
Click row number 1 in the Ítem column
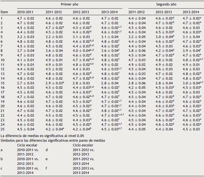click(x=2, y=18)
